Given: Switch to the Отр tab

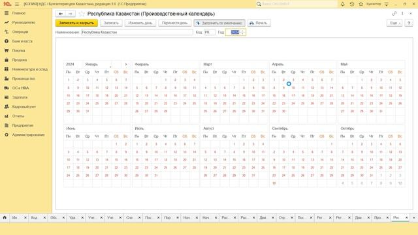Looking at the screenshot, I should 281,217.
